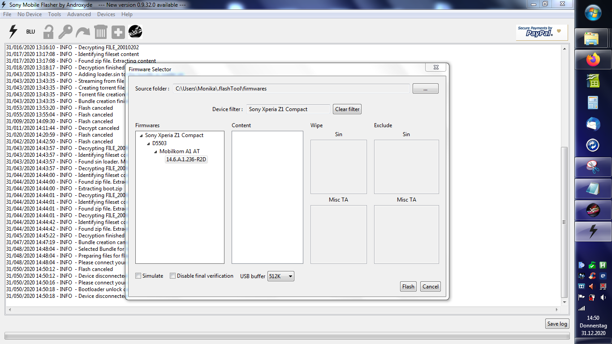This screenshot has height=344, width=612.
Task: Click the plus box toolbar icon
Action: tap(118, 32)
